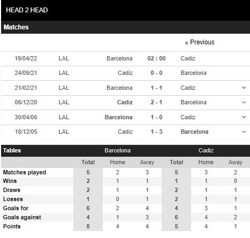Viewport: 250px width, 238px height.
Task: Expand the 30/04/06 Barcelona 1-0 Cadiz match
Action: pos(244,117)
